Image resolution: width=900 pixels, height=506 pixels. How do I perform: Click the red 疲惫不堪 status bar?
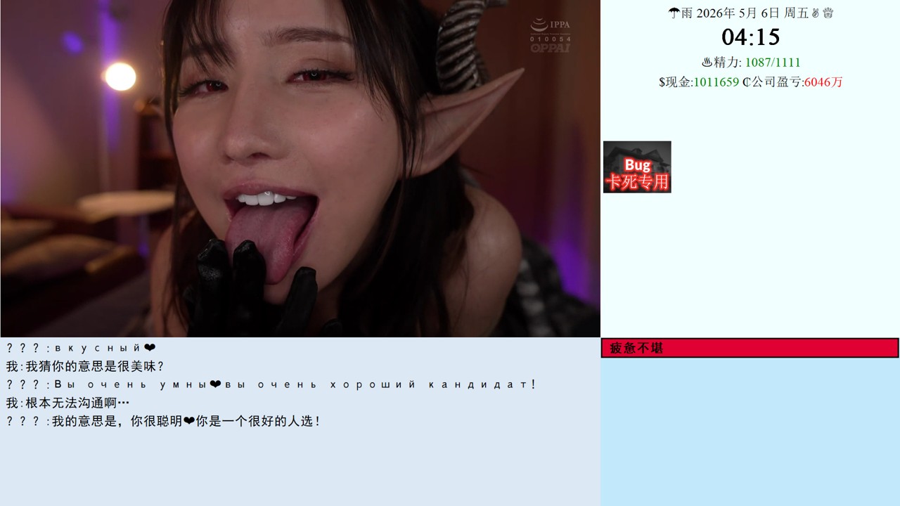pyautogui.click(x=750, y=348)
